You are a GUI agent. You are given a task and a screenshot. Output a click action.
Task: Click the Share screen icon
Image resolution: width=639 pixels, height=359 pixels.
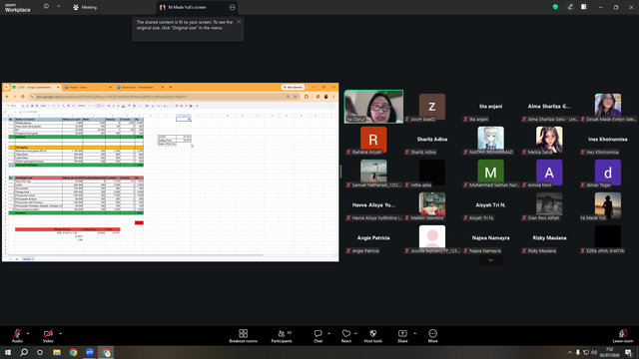[x=402, y=336]
